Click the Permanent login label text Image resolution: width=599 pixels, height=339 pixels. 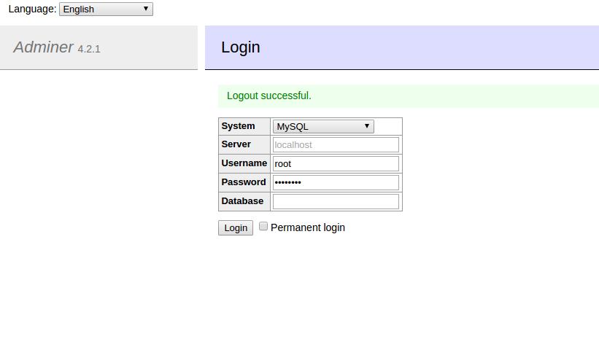pos(307,227)
